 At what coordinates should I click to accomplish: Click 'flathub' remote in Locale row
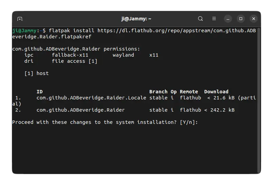[190, 98]
